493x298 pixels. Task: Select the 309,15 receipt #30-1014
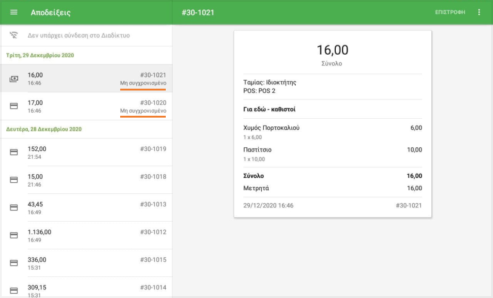[x=92, y=289]
